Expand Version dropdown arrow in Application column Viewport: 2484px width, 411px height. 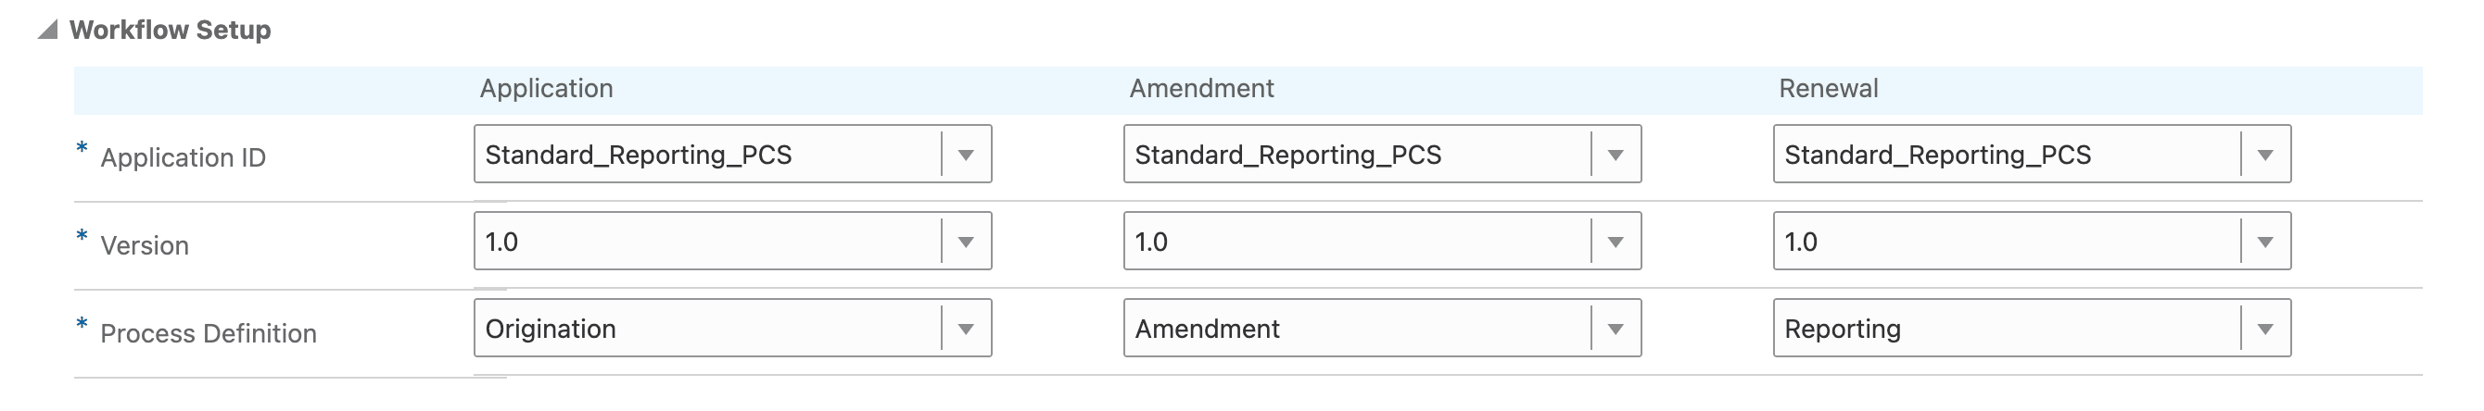965,242
